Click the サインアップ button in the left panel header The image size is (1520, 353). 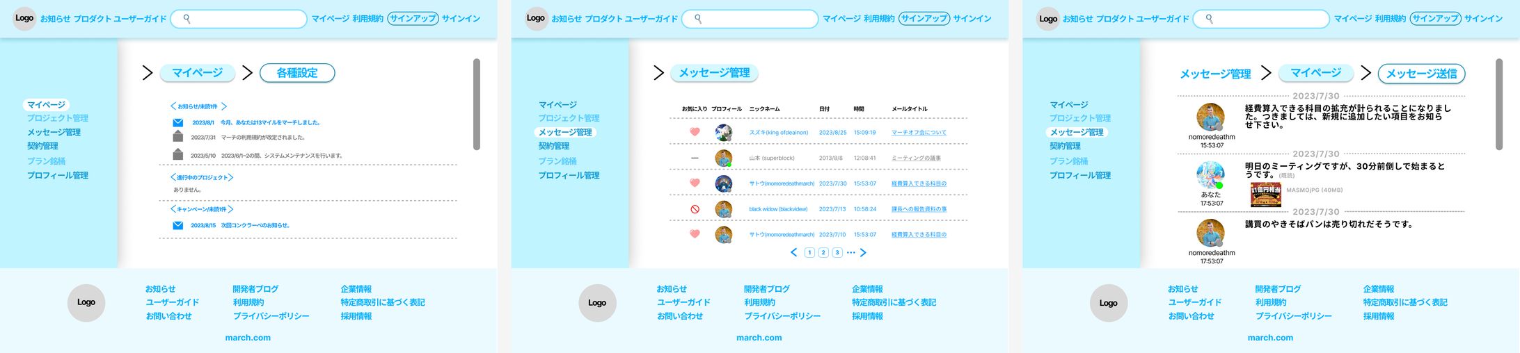(x=413, y=19)
